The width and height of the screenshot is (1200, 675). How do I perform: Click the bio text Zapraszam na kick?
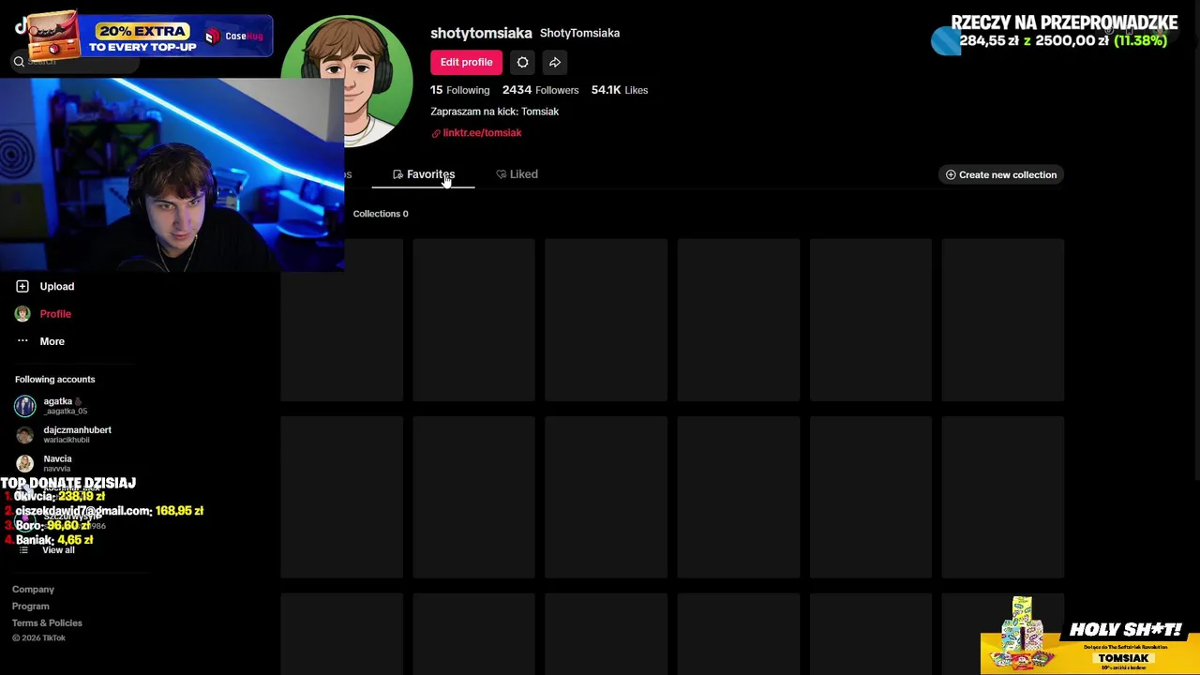point(494,112)
